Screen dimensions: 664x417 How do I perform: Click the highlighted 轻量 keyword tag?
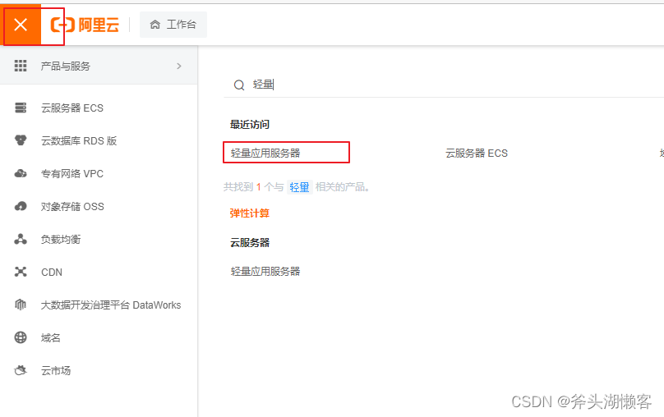(x=299, y=186)
